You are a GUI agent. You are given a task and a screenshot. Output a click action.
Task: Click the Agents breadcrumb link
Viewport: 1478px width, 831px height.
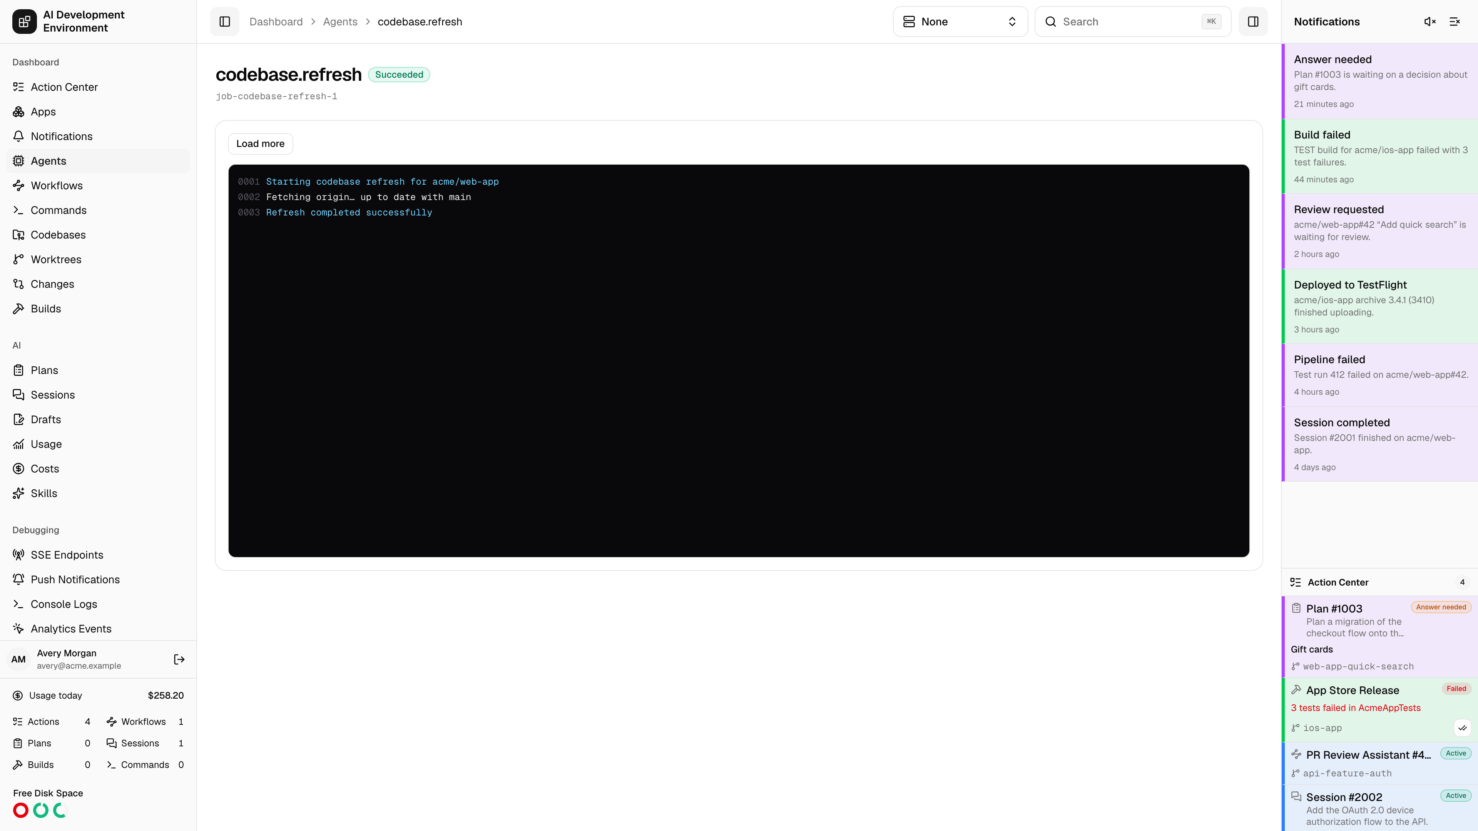point(340,22)
